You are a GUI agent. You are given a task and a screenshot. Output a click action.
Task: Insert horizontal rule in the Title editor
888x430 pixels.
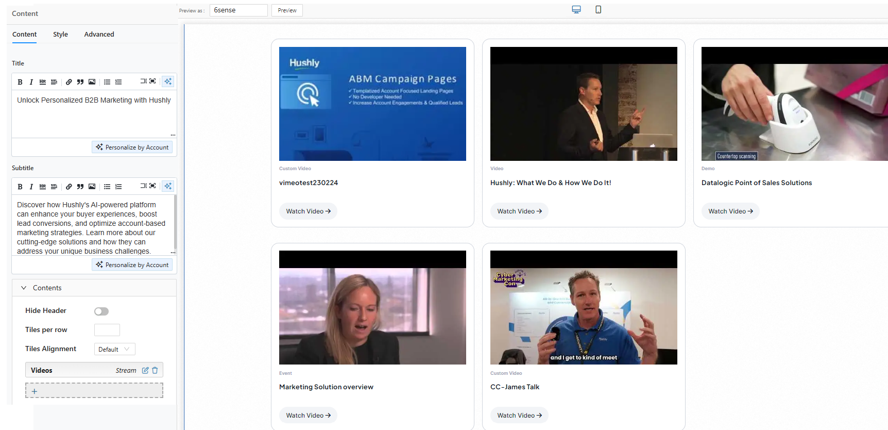[x=43, y=82]
